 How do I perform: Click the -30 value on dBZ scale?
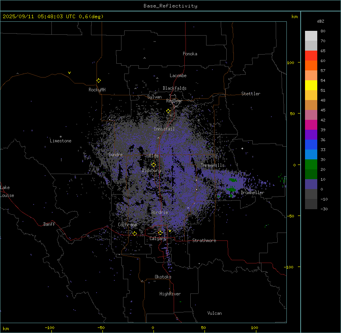[x=324, y=209]
